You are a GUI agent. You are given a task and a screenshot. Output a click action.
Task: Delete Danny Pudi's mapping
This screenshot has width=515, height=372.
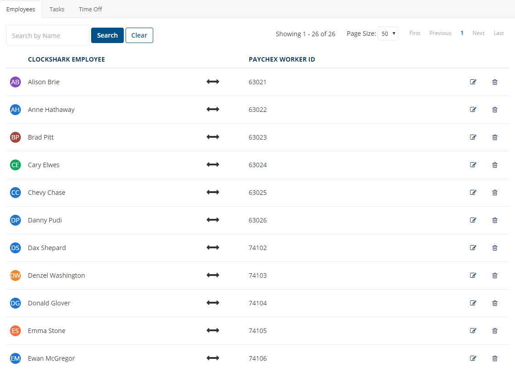[x=495, y=220]
